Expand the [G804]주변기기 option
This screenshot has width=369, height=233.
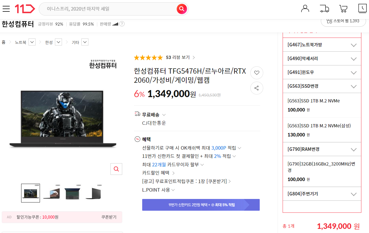(x=322, y=194)
